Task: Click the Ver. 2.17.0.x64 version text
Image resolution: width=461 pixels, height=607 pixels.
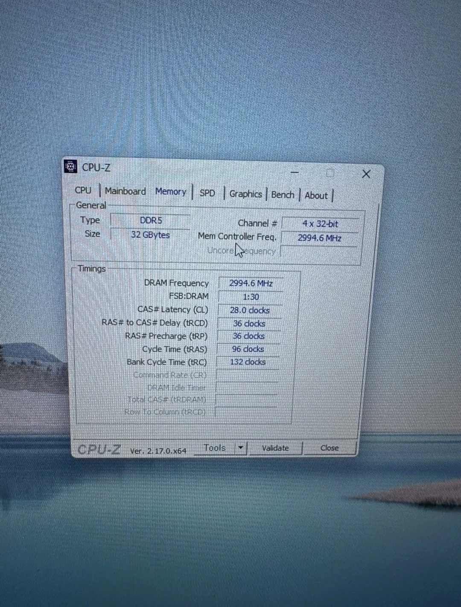Action: pos(158,451)
